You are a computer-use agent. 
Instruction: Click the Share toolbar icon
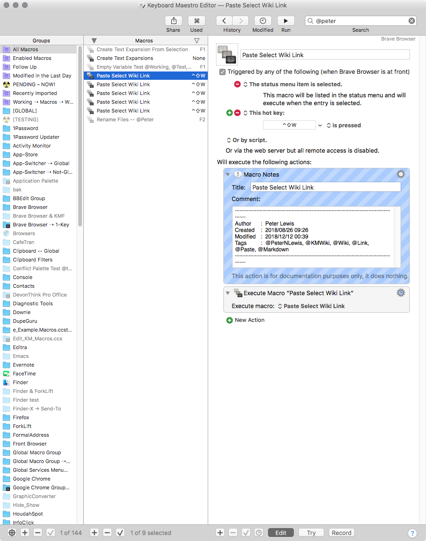click(x=174, y=21)
